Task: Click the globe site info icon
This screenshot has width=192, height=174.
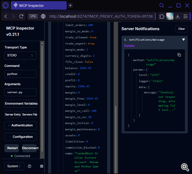Action: tap(43, 16)
